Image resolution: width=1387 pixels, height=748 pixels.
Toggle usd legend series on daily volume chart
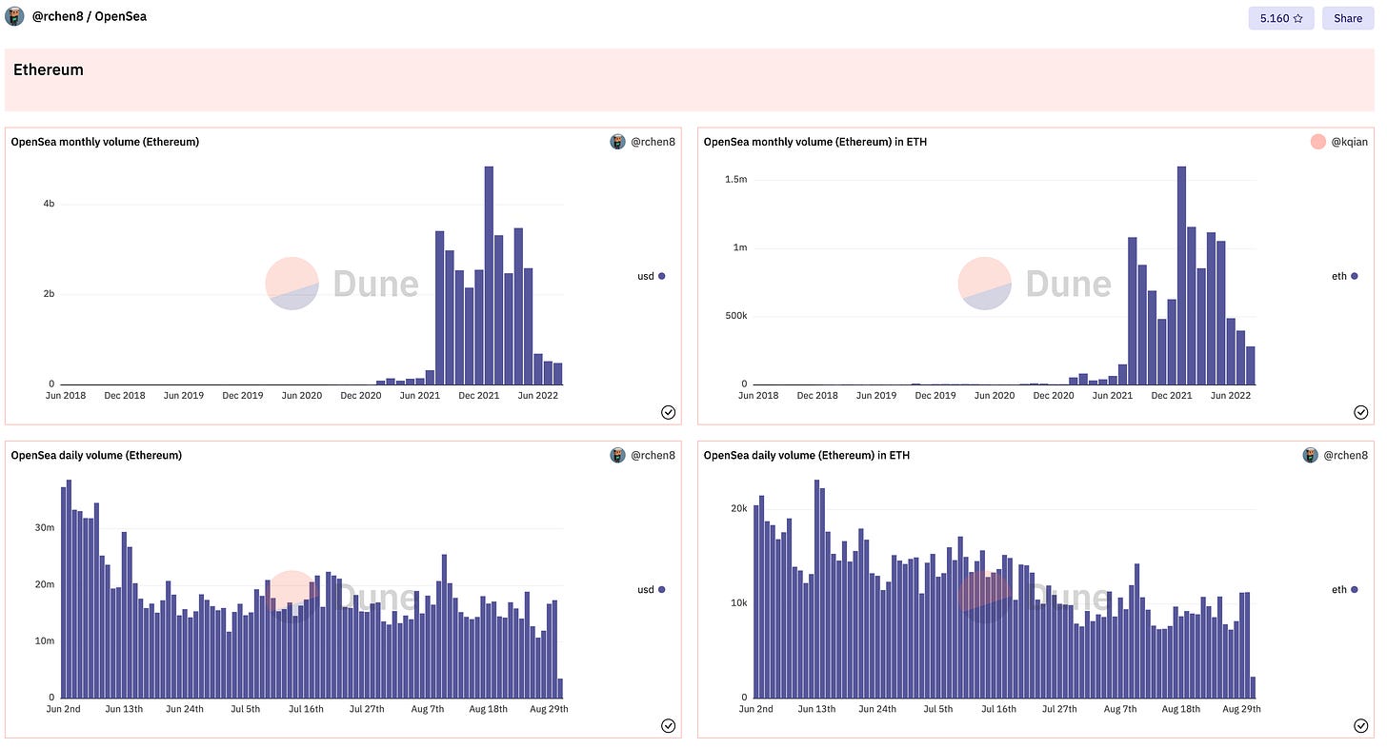(x=652, y=590)
